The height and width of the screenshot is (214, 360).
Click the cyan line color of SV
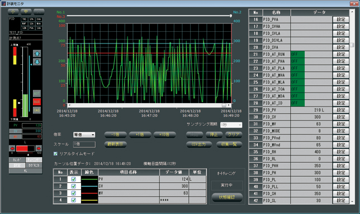[x=89, y=186]
